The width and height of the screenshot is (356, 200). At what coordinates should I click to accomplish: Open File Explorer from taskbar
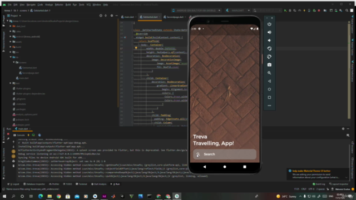[50, 196]
